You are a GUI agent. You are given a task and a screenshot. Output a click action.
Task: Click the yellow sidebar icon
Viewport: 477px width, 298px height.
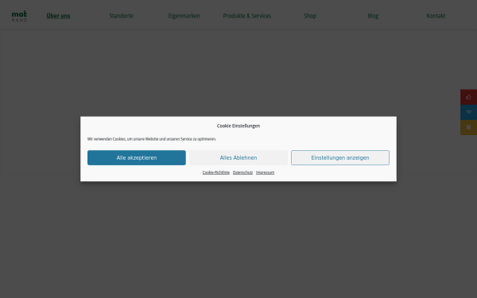click(468, 127)
